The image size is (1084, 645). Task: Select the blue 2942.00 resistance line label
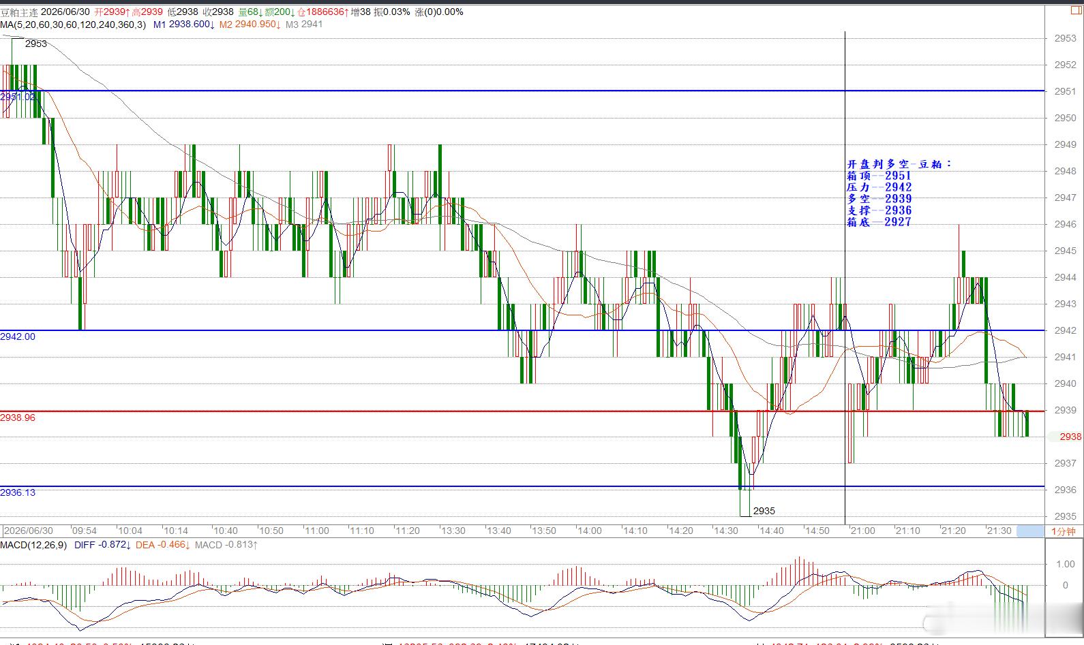pos(18,336)
